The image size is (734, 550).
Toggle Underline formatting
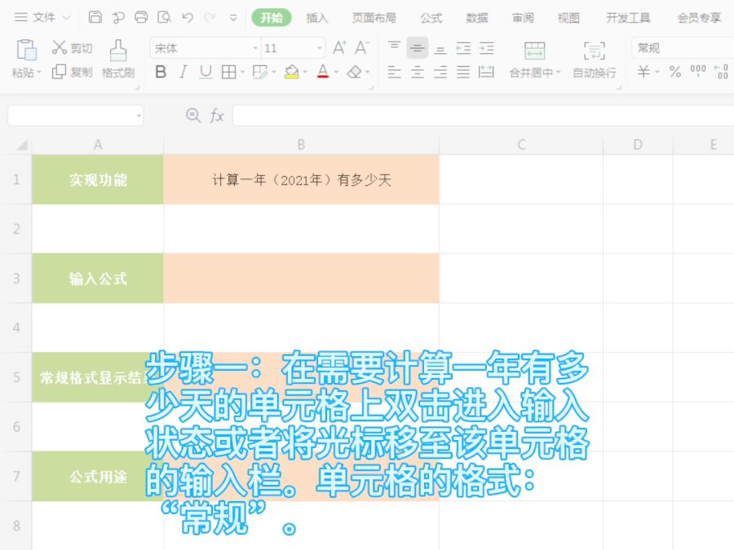pyautogui.click(x=206, y=72)
